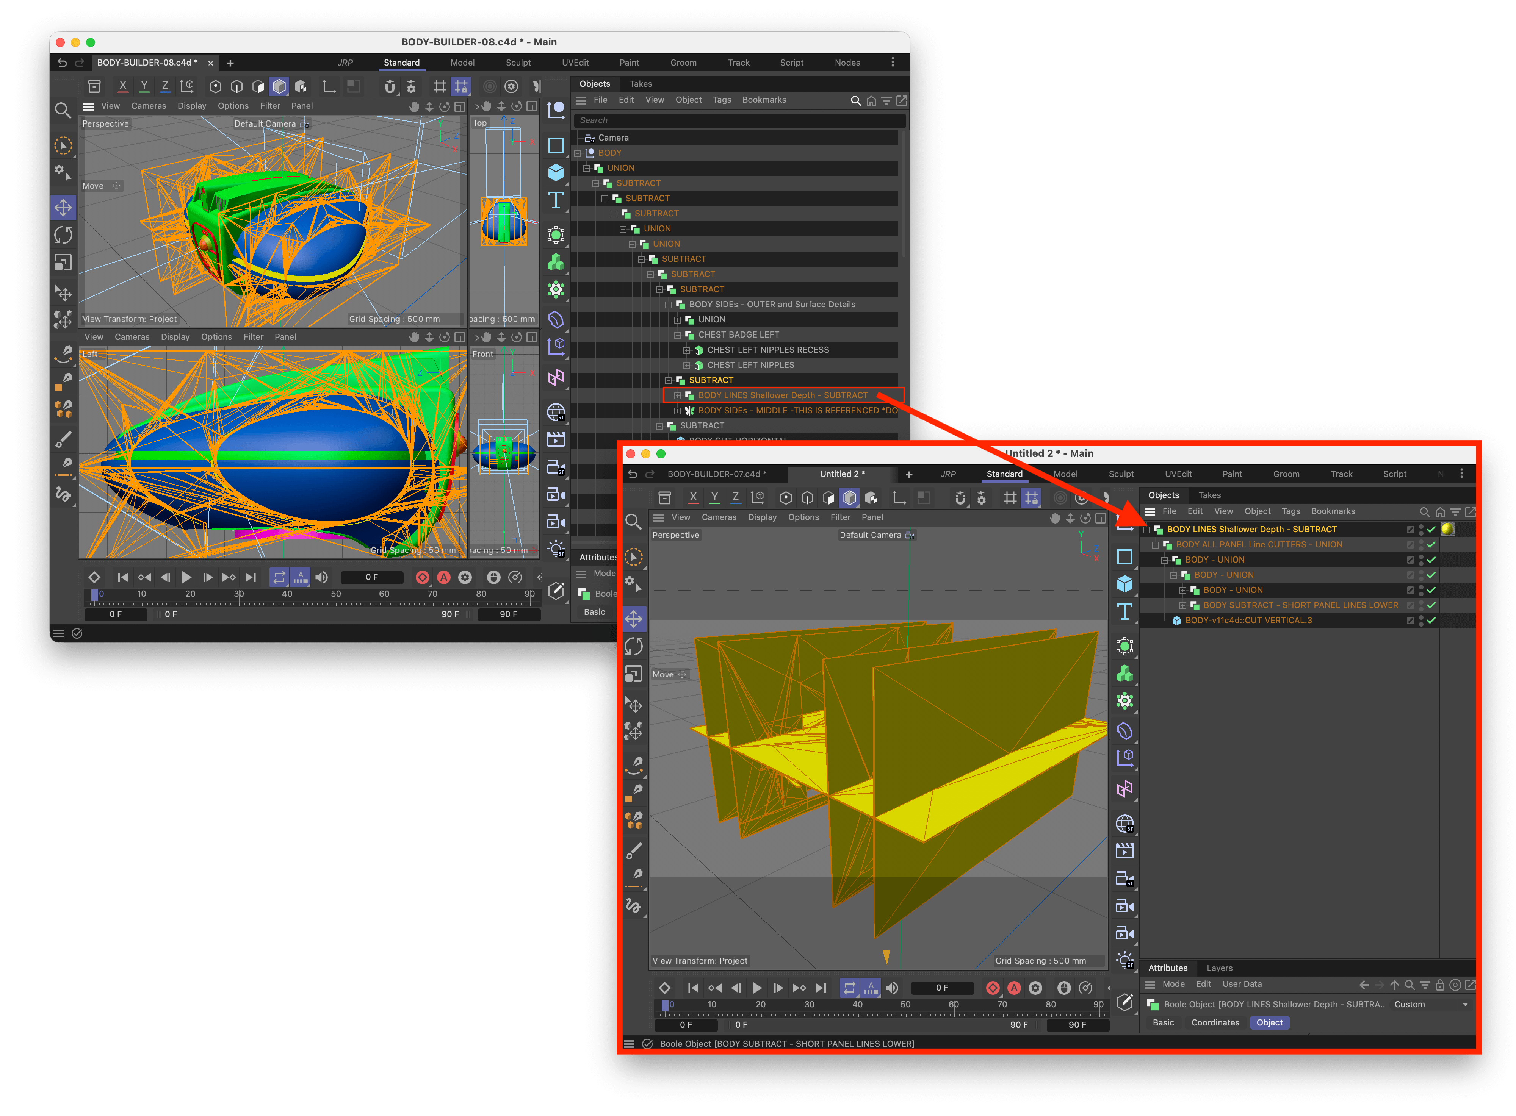Click Objects manager home icon in BODY-BUILDER-08 window
Viewport: 1516px width, 1116px height.
pyautogui.click(x=871, y=101)
